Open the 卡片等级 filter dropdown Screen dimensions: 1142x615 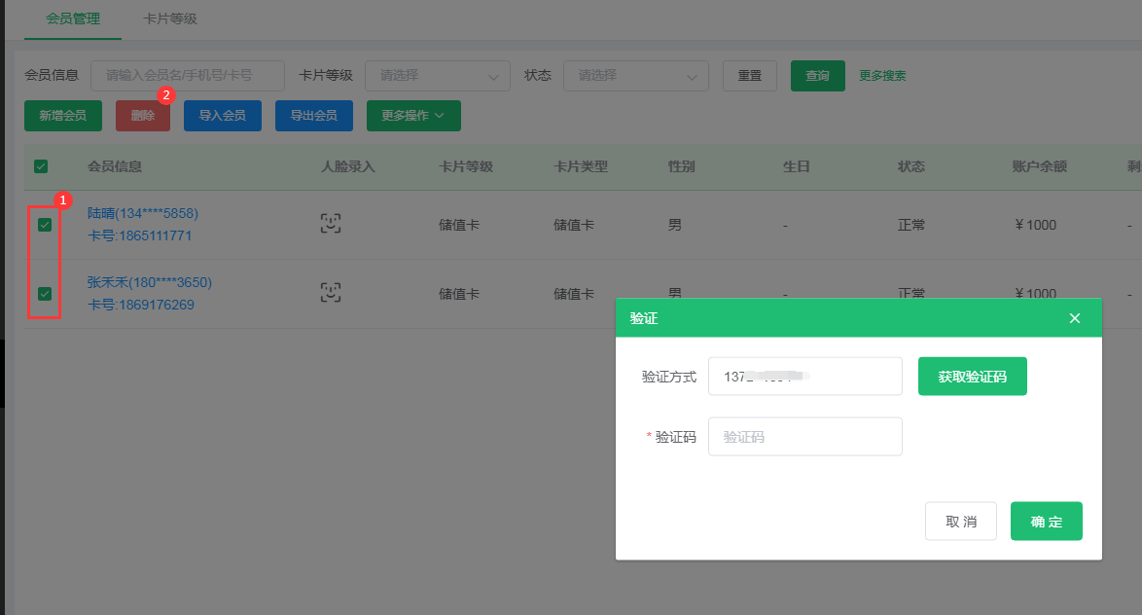point(437,75)
